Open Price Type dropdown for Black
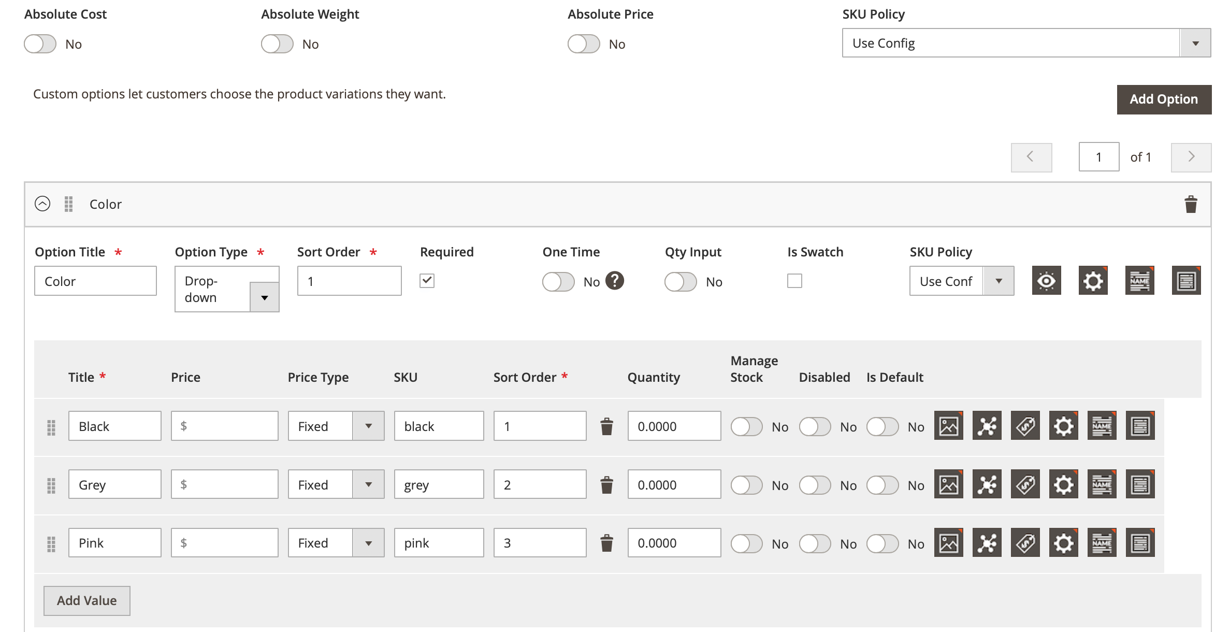This screenshot has height=632, width=1215. click(x=336, y=426)
